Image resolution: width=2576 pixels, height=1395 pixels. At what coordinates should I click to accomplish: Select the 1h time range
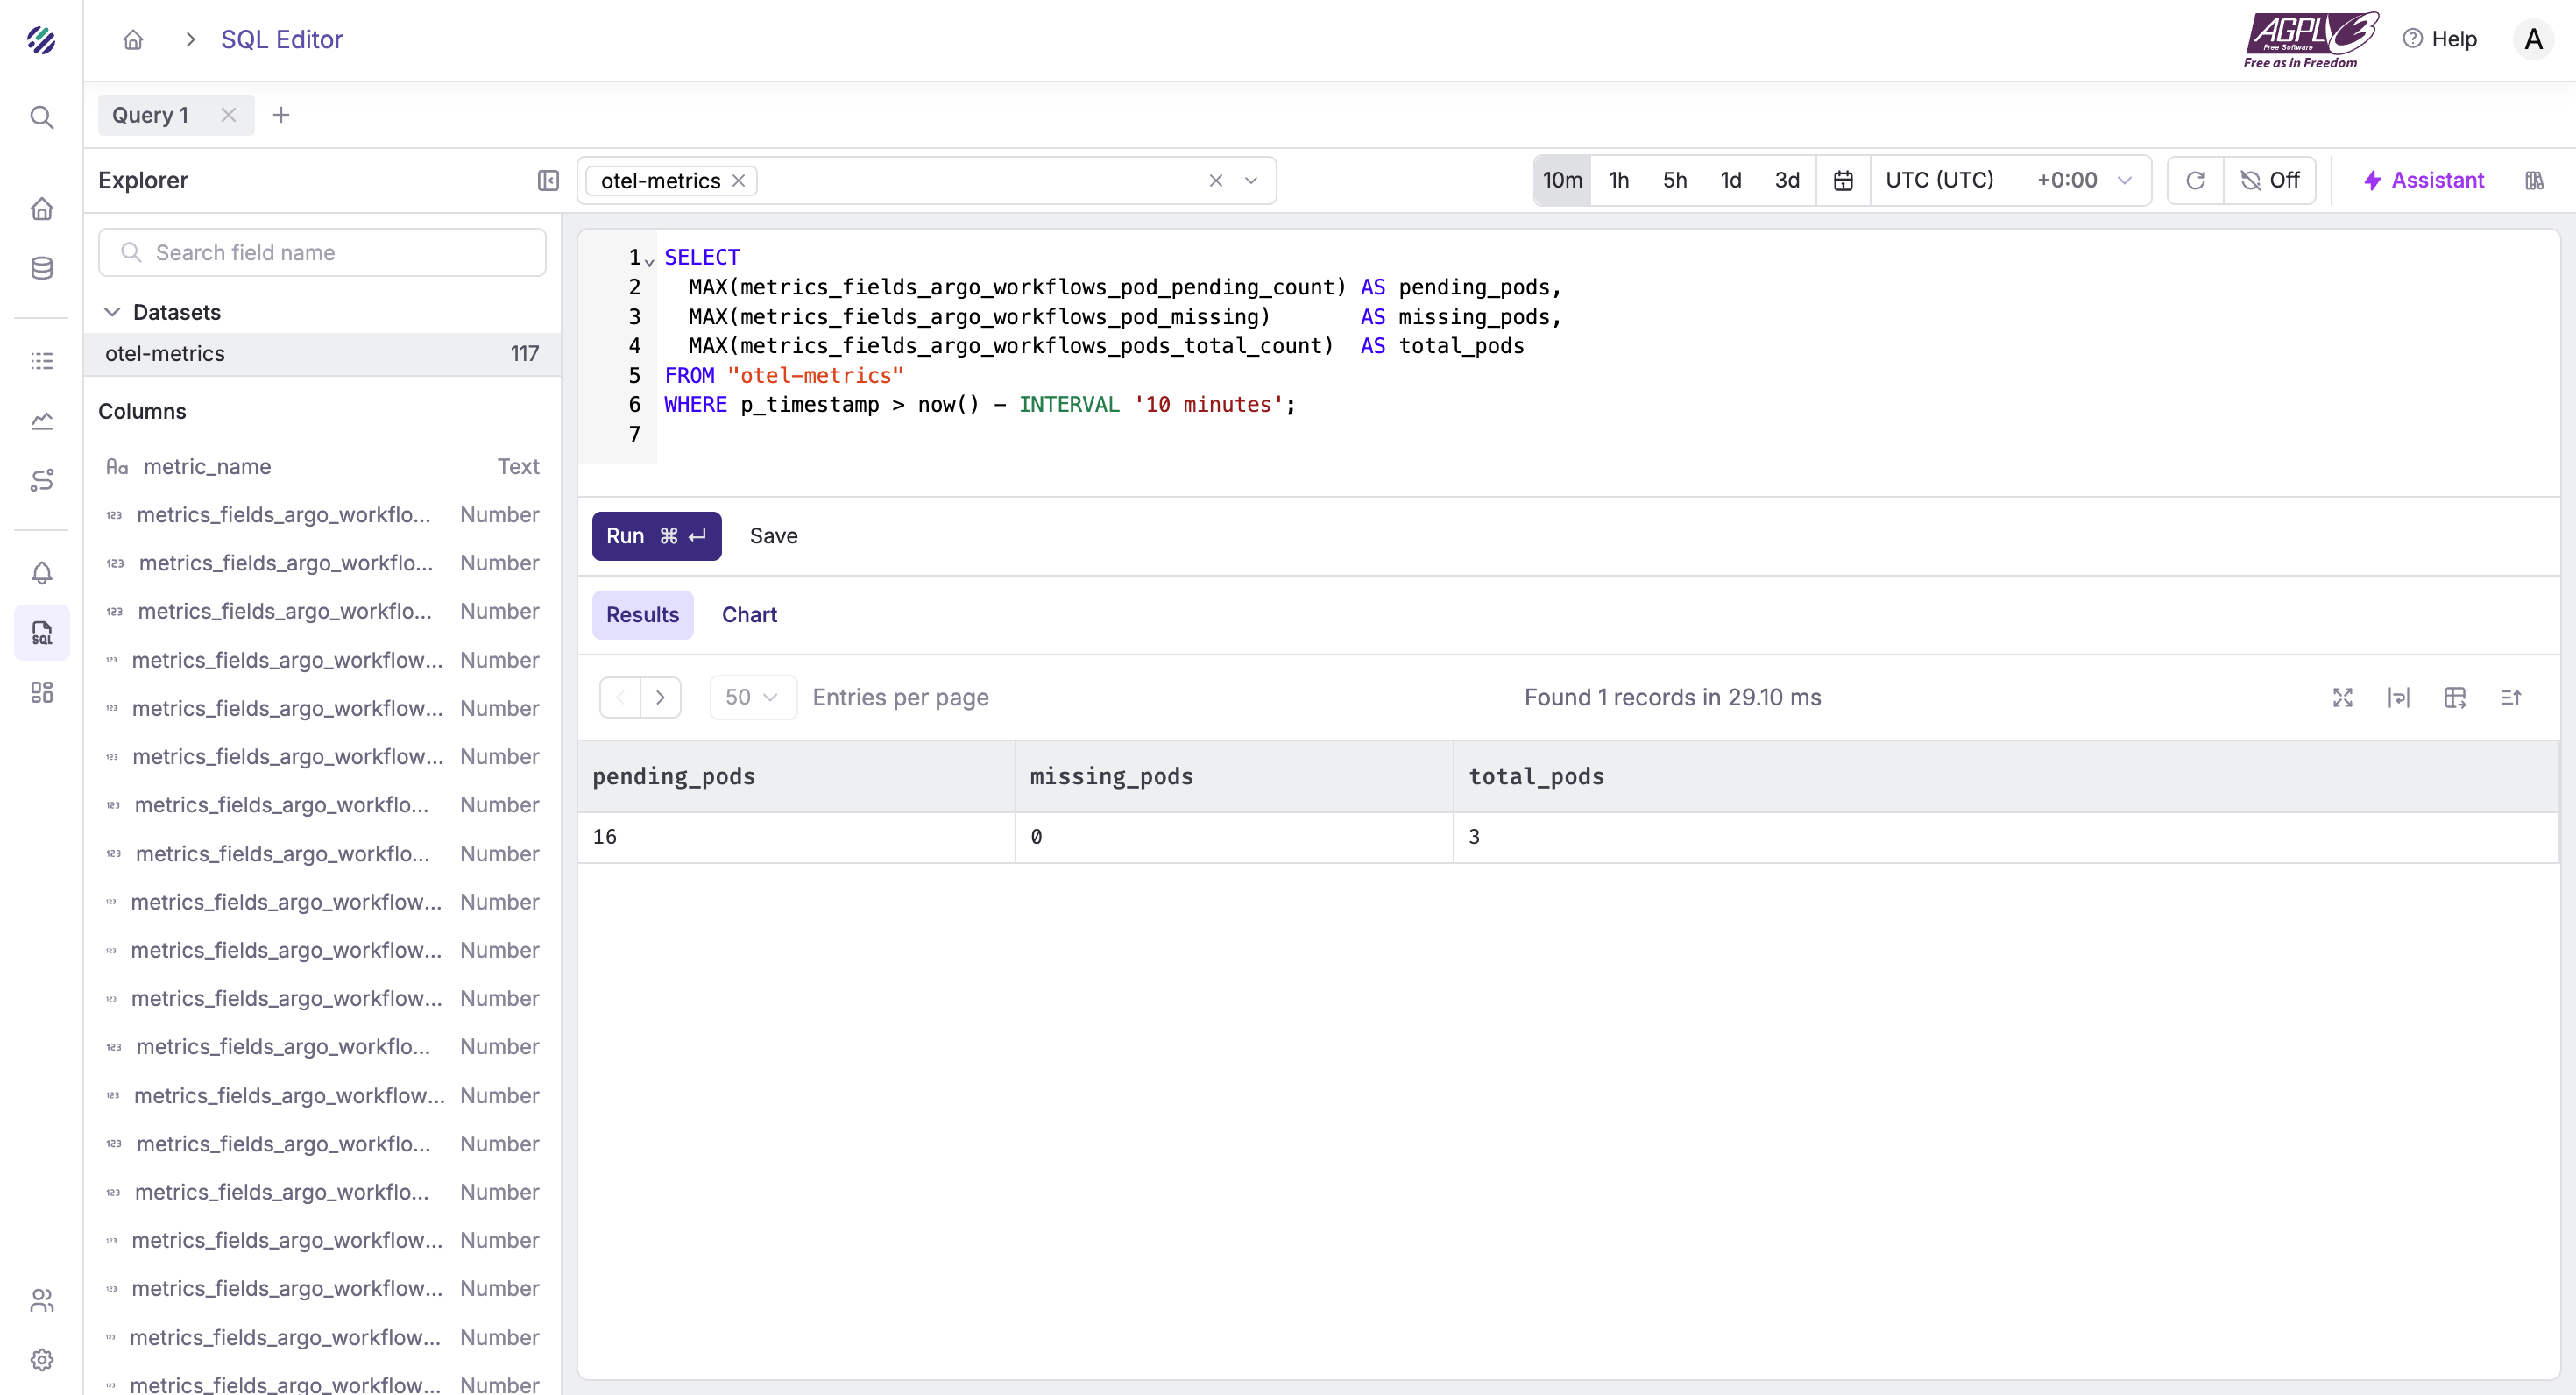[x=1618, y=180]
